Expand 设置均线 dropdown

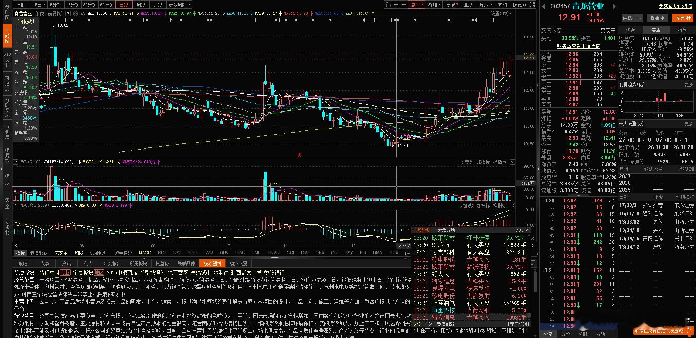click(x=502, y=13)
